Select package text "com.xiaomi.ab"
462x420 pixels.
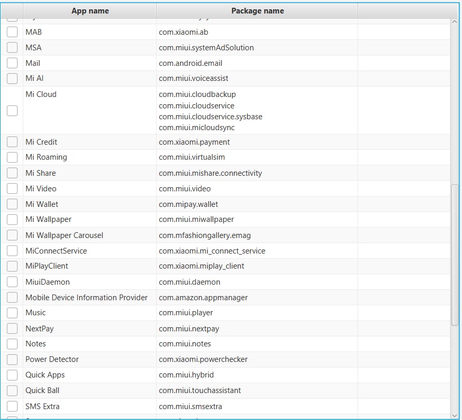tap(183, 32)
